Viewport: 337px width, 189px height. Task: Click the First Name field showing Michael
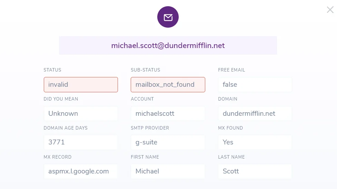[x=168, y=171]
